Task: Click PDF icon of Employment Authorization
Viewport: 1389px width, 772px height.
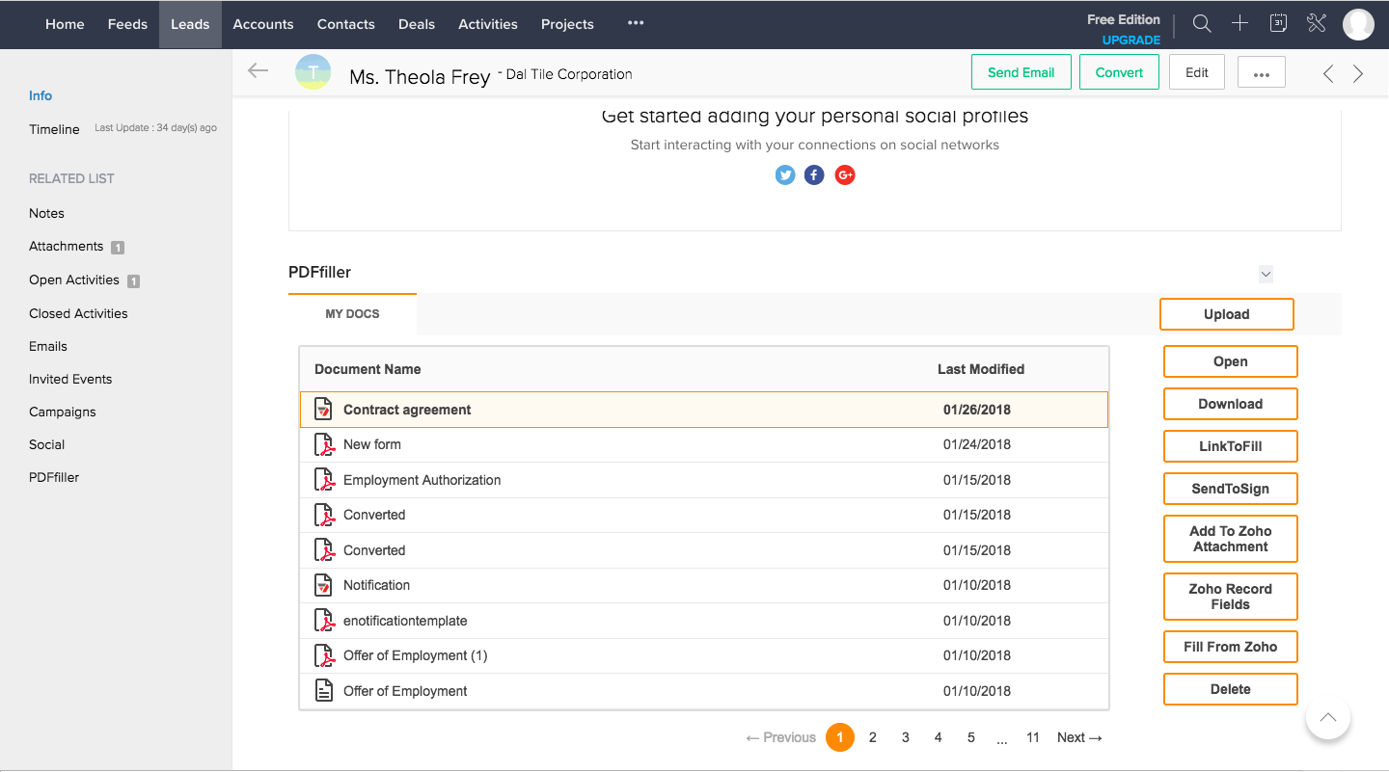Action: click(x=324, y=480)
